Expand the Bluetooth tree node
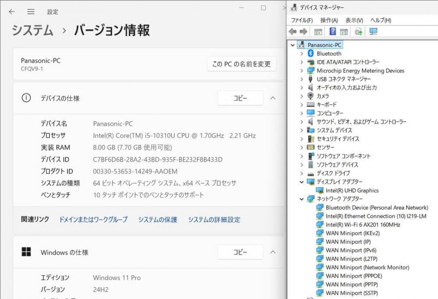This screenshot has height=299, width=438. point(302,53)
